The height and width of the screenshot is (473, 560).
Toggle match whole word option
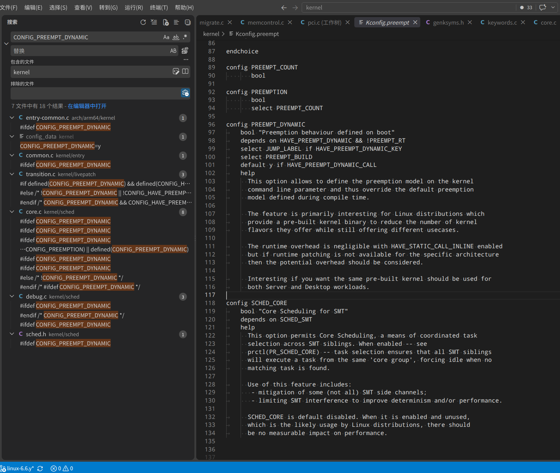coord(176,37)
